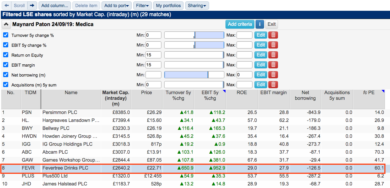Toggle the Return on Equity filter checkbox
Screen dimensions: 390x188
point(5,55)
